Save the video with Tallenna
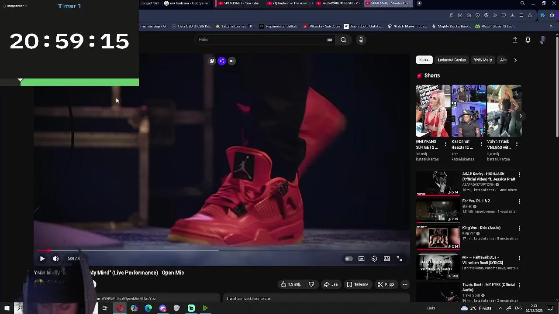This screenshot has width=559, height=314. [358, 284]
